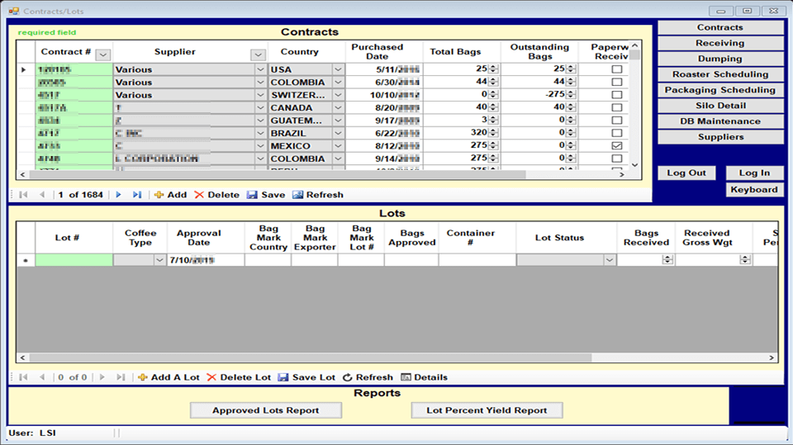793x445 pixels.
Task: Click contracts grid horizontal scrollbar
Action: [x=278, y=174]
